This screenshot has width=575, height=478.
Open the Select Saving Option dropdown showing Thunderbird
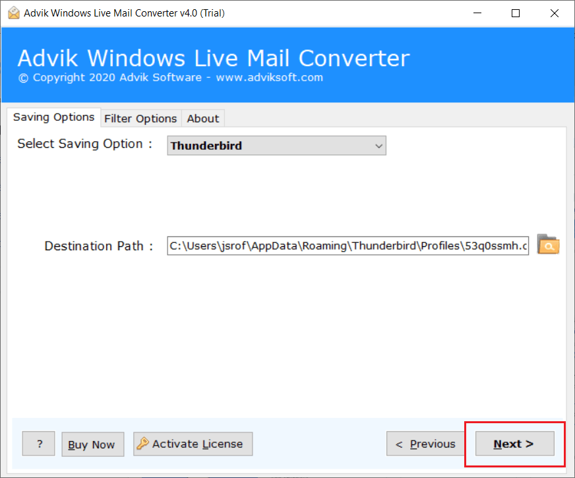pos(276,146)
